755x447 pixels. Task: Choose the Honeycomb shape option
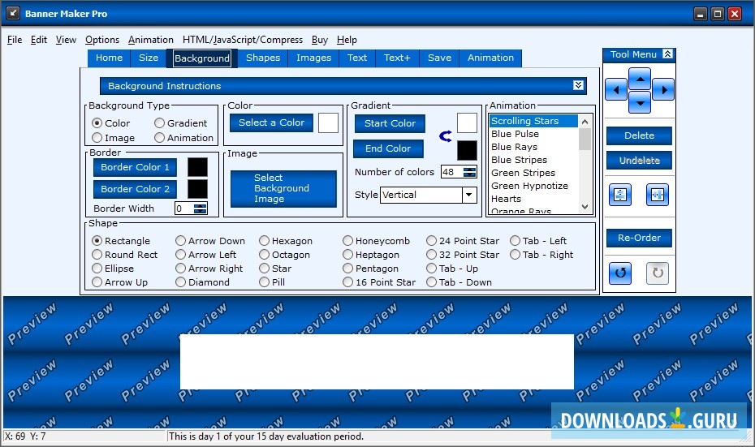click(376, 241)
